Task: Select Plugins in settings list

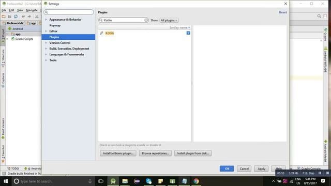Action: (x=68, y=37)
